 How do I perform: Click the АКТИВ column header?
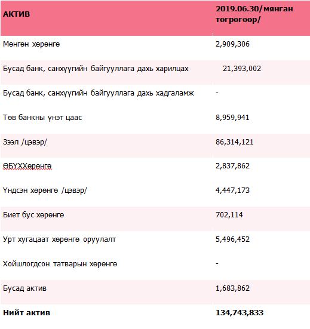tap(16, 14)
